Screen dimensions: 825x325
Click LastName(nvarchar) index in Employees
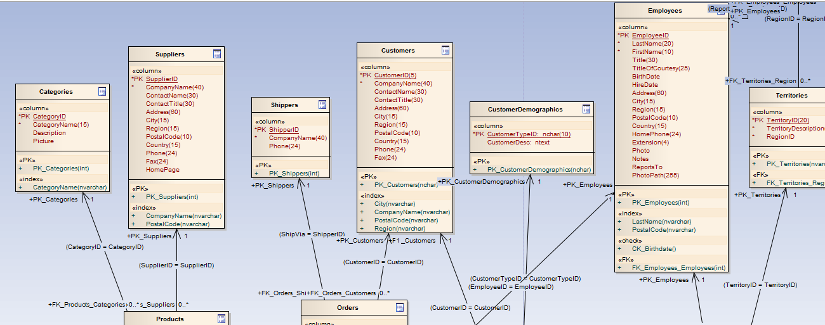pos(662,222)
